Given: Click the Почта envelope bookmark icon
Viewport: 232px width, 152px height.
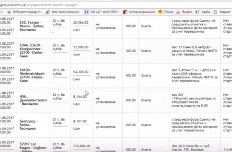Looking at the screenshot, I should click(161, 12).
